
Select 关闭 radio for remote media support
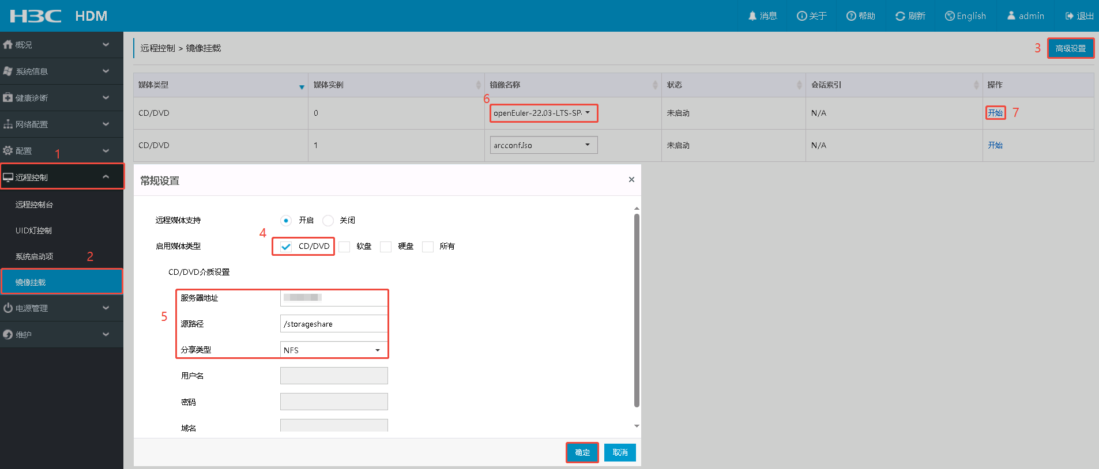pyautogui.click(x=328, y=221)
